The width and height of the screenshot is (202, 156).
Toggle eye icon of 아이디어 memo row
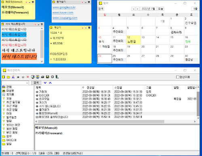pos(37,95)
